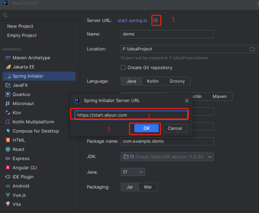Select Maven build type
This screenshot has height=213, width=259.
220,96
